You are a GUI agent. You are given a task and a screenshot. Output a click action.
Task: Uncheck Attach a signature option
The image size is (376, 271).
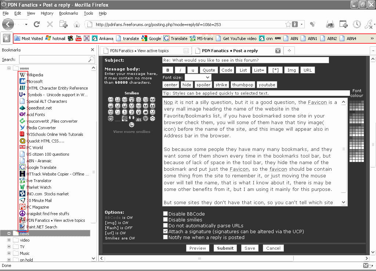165,231
